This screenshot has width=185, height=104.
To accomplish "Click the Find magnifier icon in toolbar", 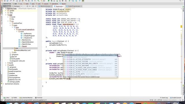I will point(26,1).
